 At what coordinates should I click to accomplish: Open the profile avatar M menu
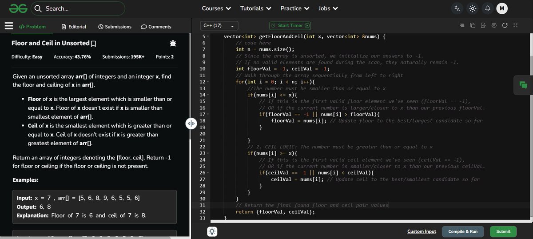[502, 8]
